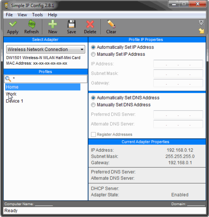Image resolution: width=209 pixels, height=217 pixels.
Task: Select the Home profile
Action: (x=43, y=87)
